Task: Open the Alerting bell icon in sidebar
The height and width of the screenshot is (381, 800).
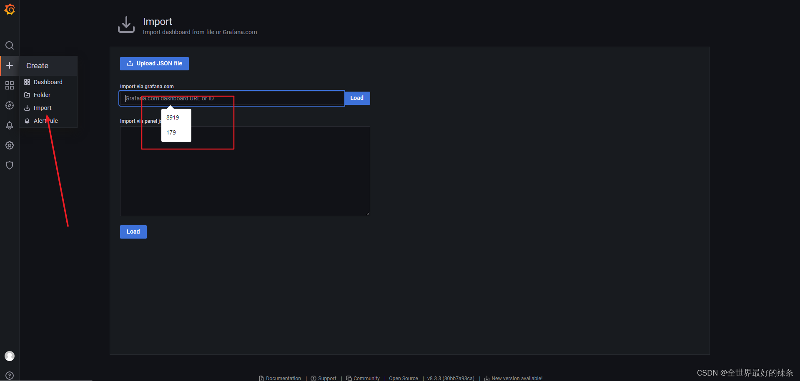Action: tap(10, 125)
